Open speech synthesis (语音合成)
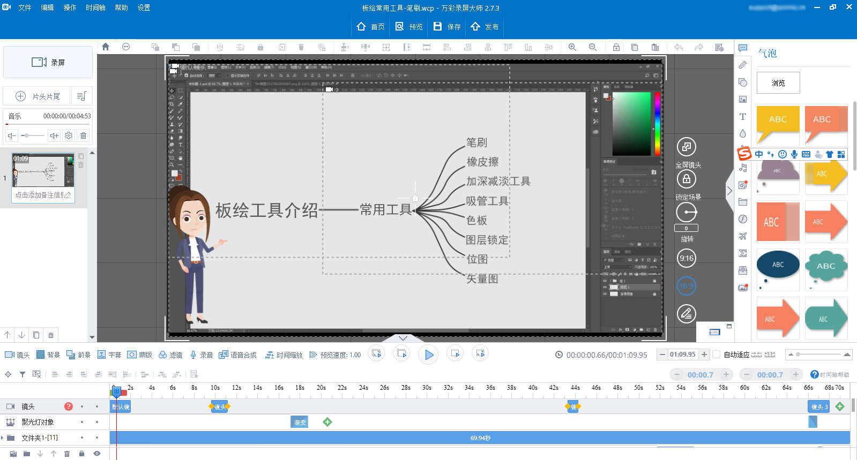Viewport: 857px width, 460px height. coord(237,355)
